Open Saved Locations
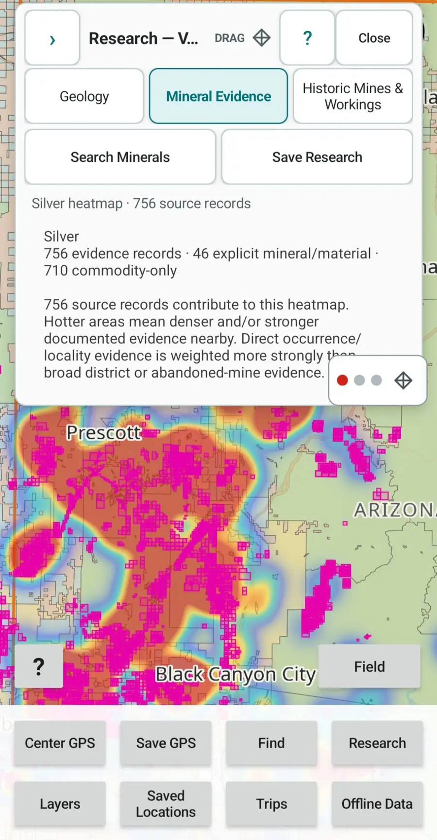The height and width of the screenshot is (840, 437). tap(166, 804)
